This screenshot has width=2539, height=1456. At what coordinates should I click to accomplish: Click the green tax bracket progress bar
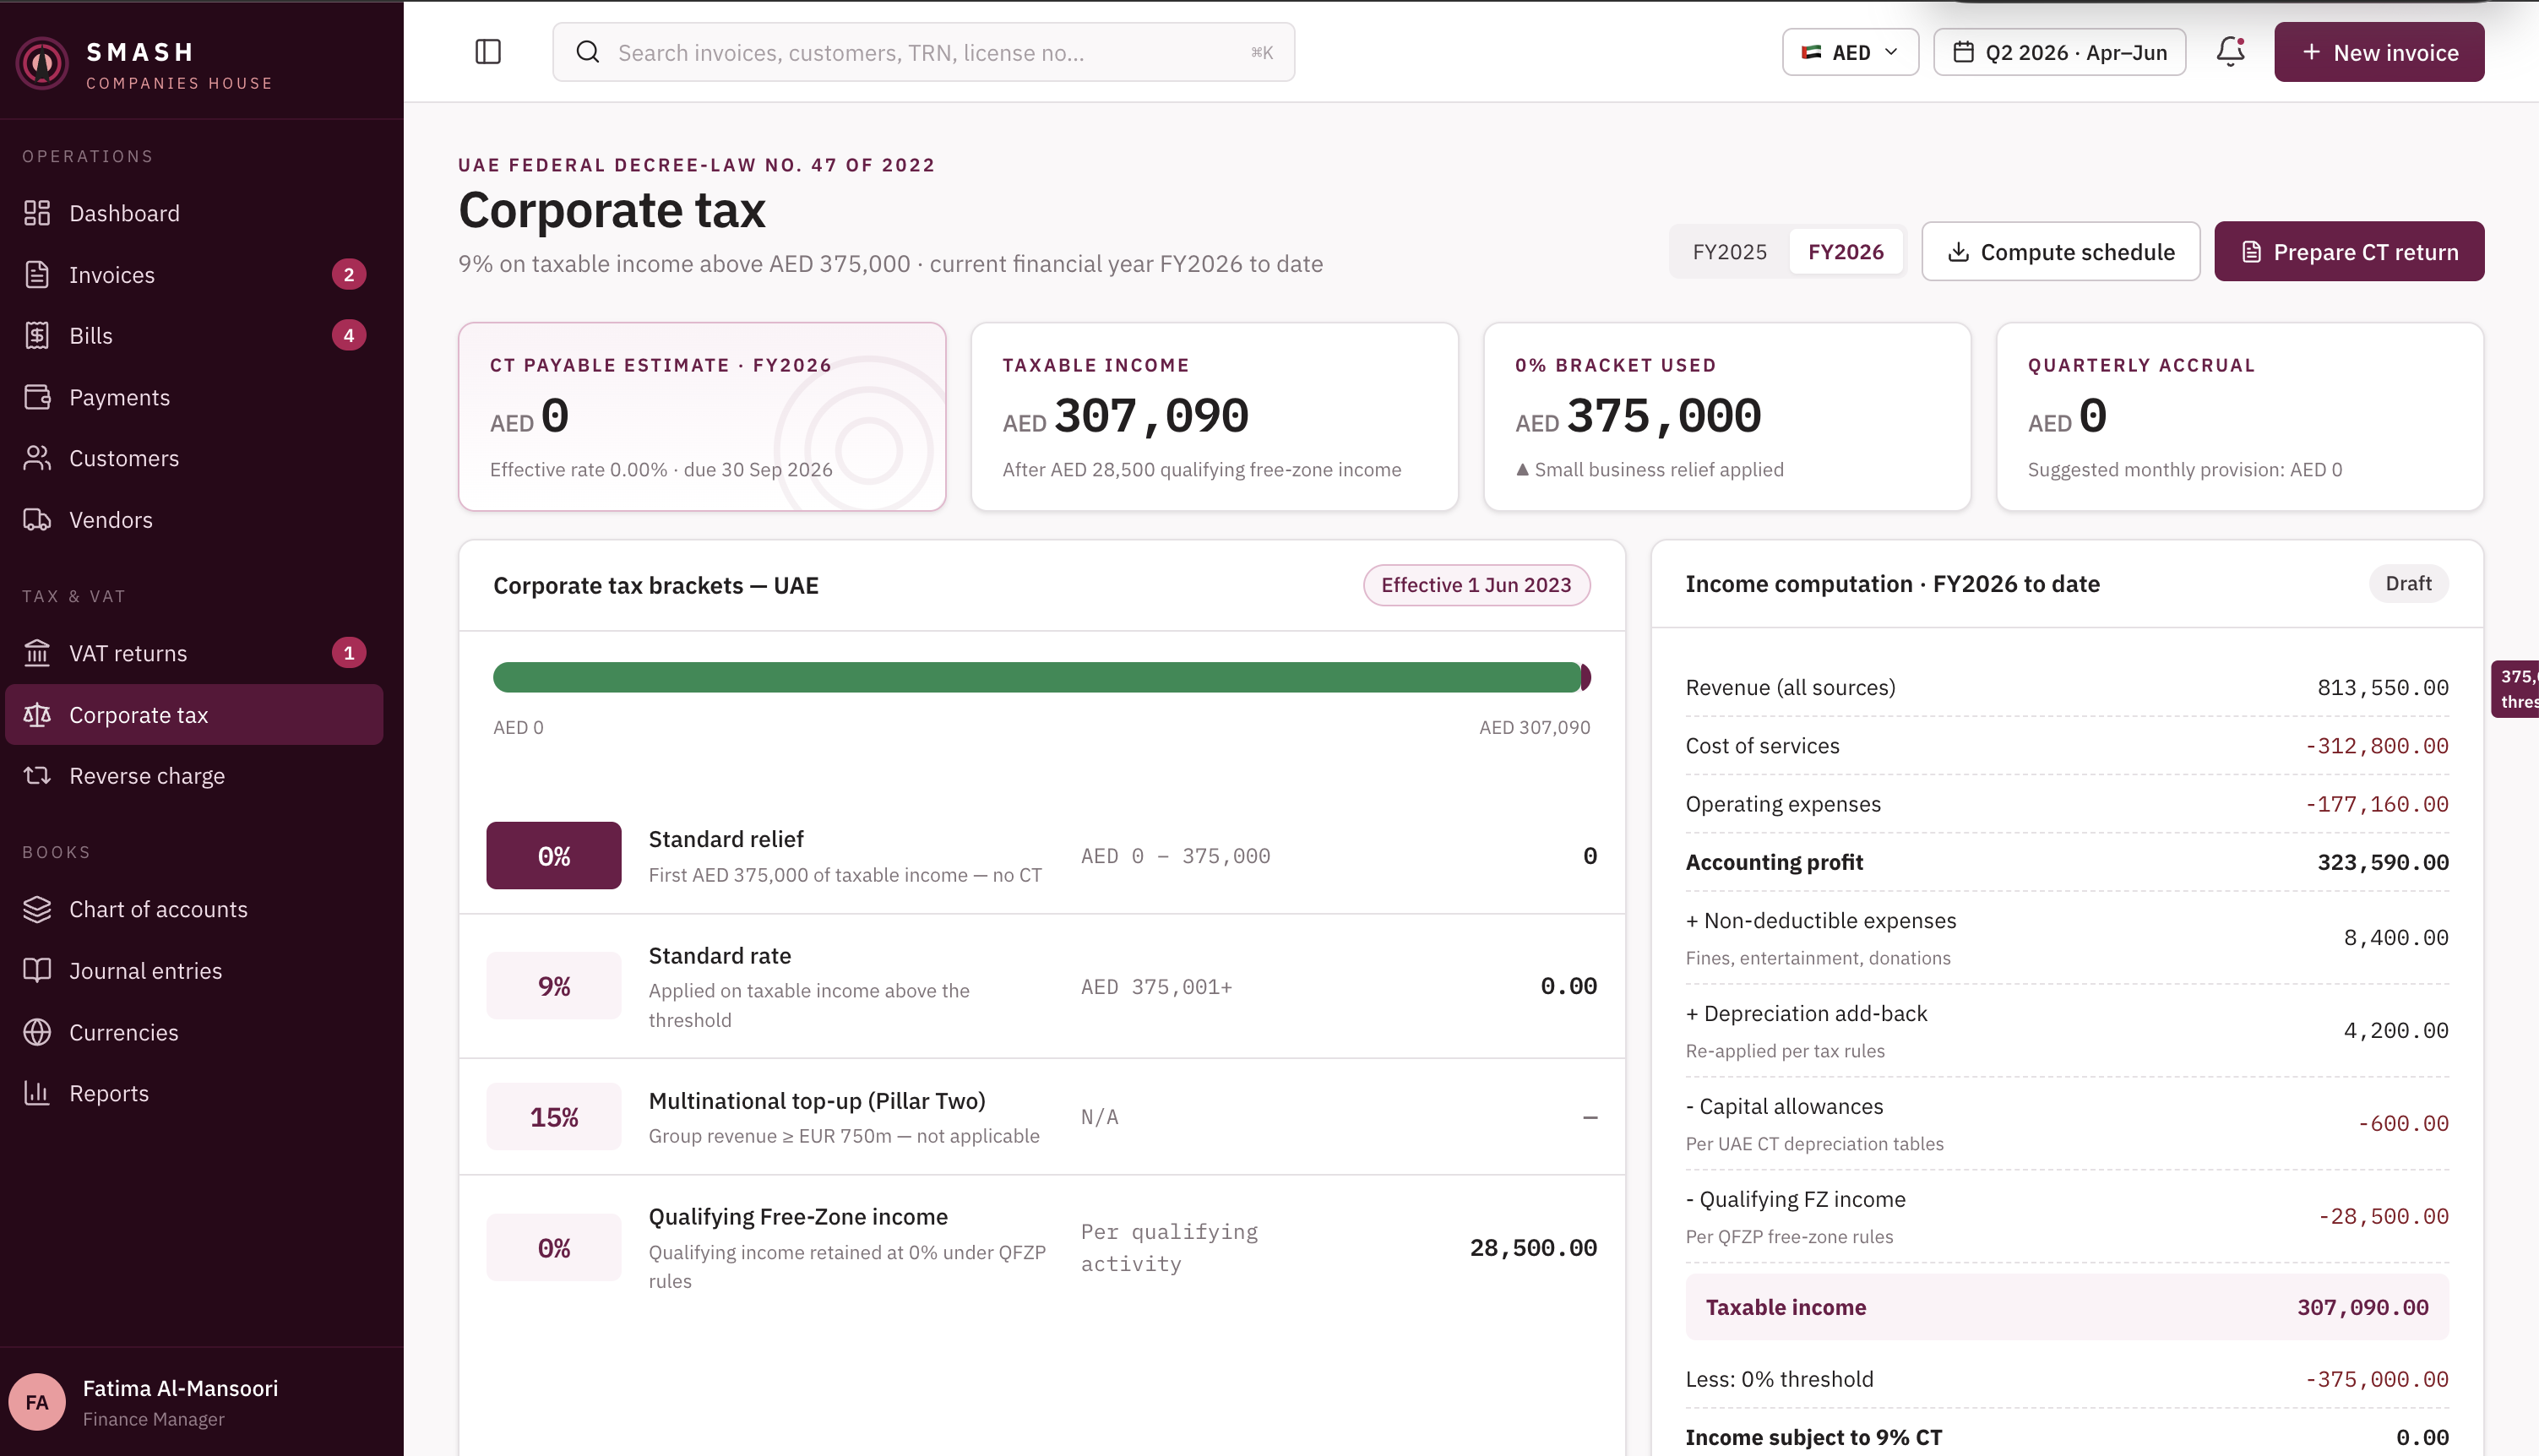1036,677
